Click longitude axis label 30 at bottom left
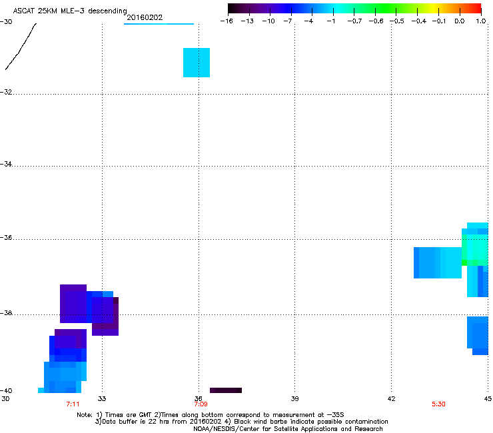The height and width of the screenshot is (433, 493). click(x=5, y=399)
